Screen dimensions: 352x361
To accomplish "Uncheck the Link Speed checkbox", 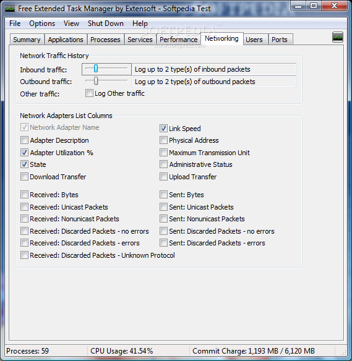I will (163, 128).
